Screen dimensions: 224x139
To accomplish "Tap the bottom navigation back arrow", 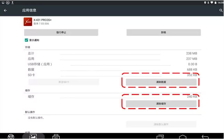I will pos(205,137).
